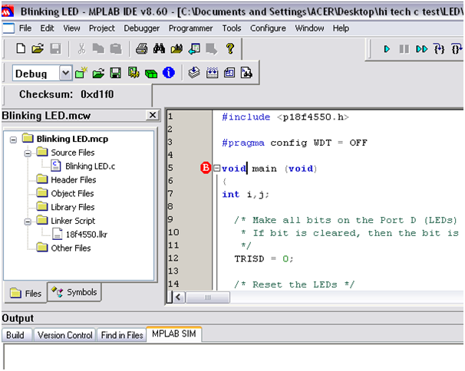This screenshot has width=465, height=371.
Task: Switch to the Build output tab
Action: (15, 335)
